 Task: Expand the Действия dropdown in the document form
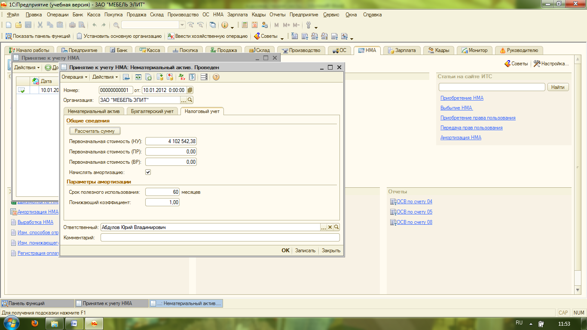tap(105, 77)
